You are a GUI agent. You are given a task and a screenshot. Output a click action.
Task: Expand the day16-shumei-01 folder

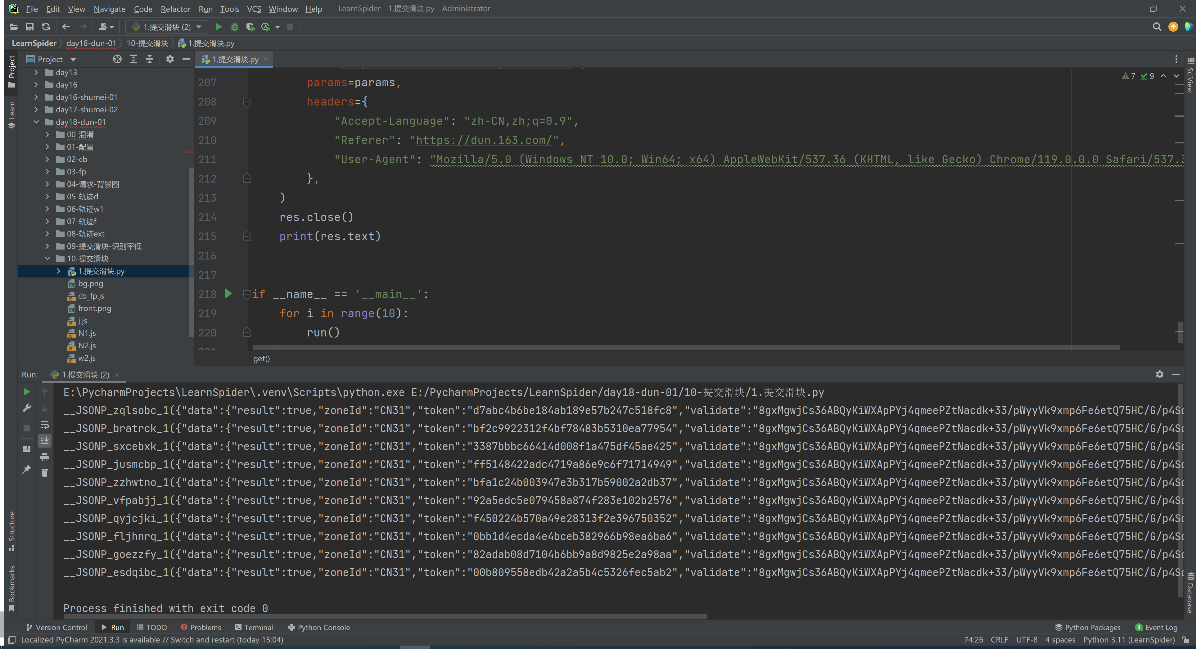36,97
